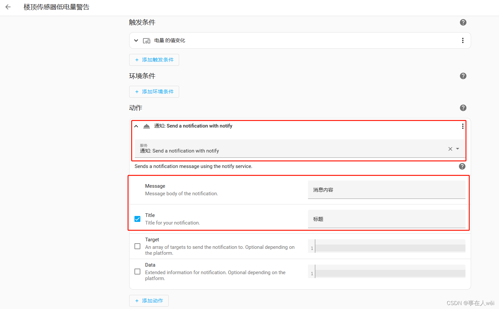
Task: Open help for 动作 section
Action: tap(463, 108)
